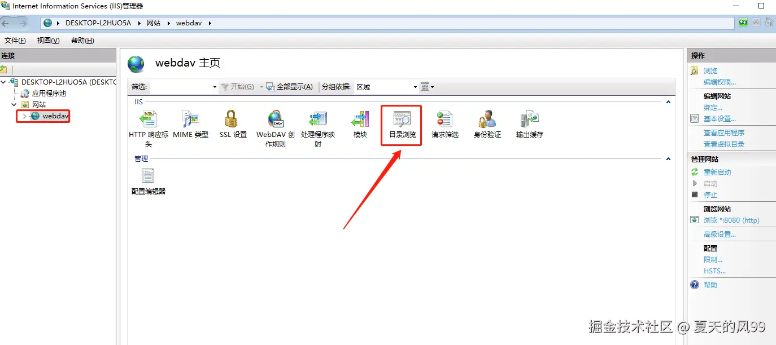Open the view mode dropdown button
This screenshot has height=345, width=776.
[428, 87]
